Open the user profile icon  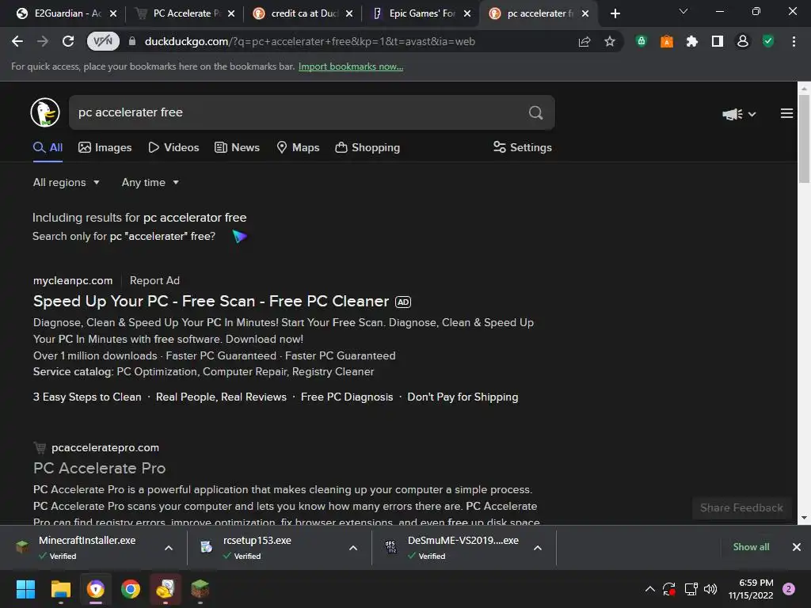[x=743, y=41]
